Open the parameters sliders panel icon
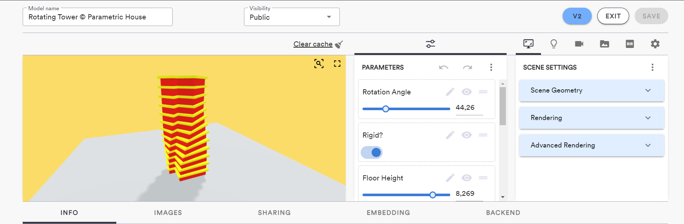684x224 pixels. point(431,44)
